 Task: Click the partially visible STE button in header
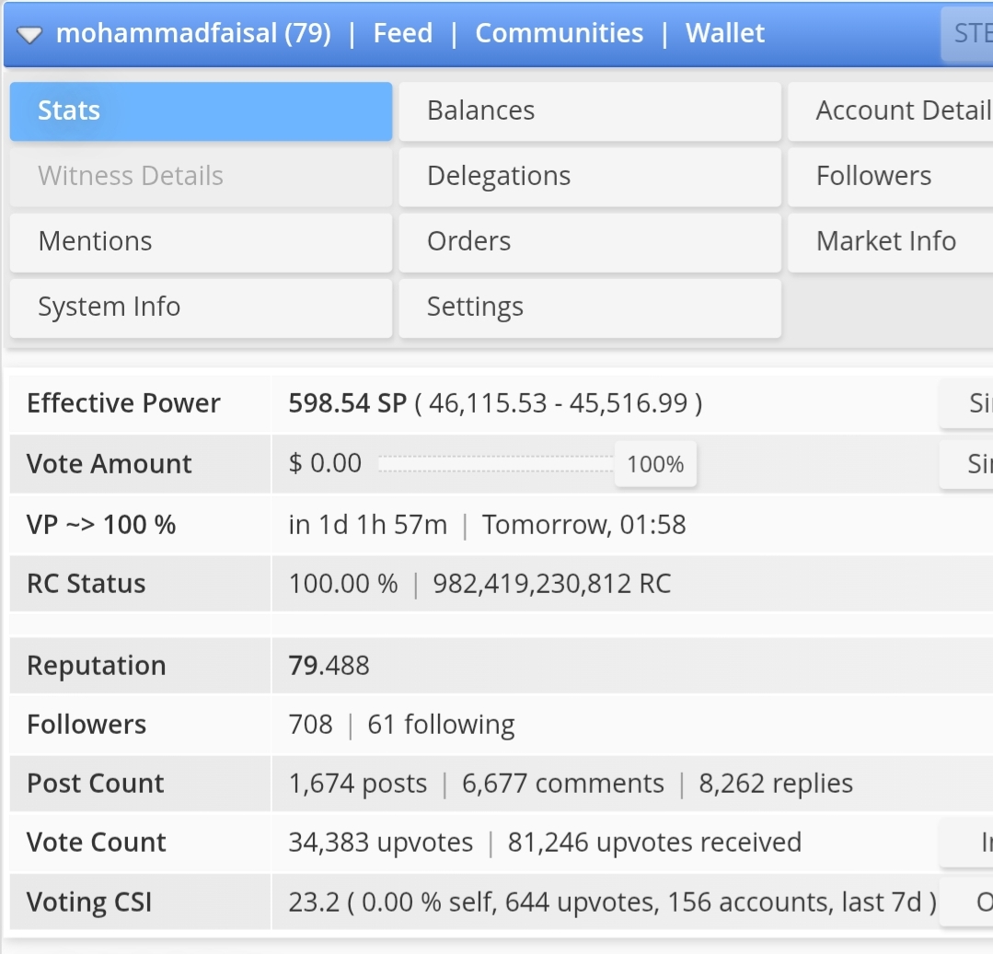(967, 33)
